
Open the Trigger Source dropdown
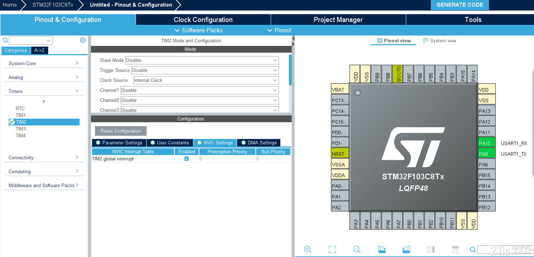(205, 70)
